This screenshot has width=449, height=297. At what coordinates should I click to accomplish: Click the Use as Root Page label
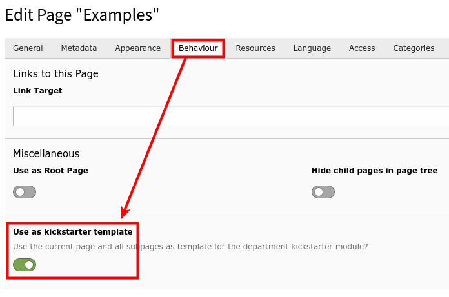(x=50, y=171)
